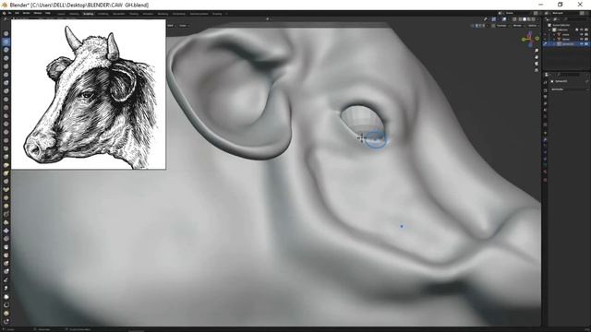This screenshot has width=591, height=332.
Task: Select the Grab brush
Action: click(x=6, y=157)
